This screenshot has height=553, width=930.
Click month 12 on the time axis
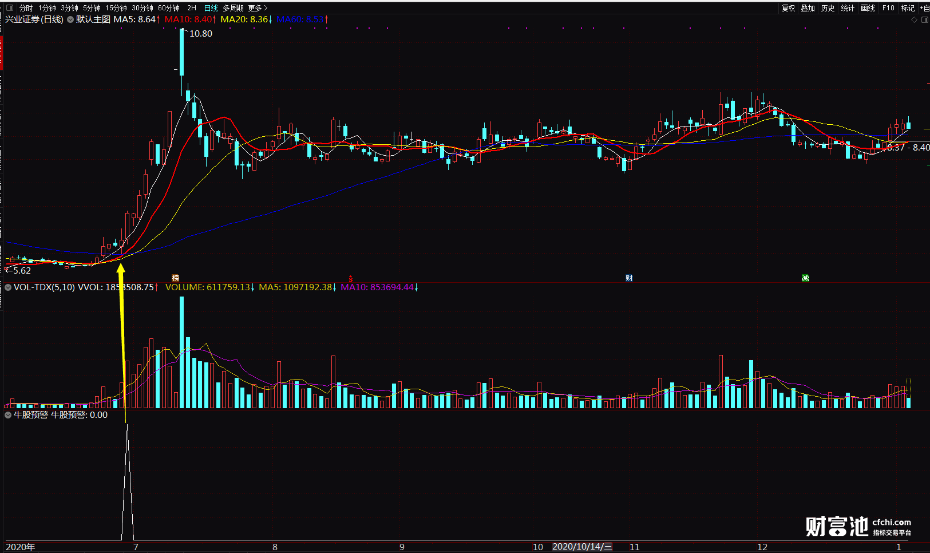pos(762,547)
